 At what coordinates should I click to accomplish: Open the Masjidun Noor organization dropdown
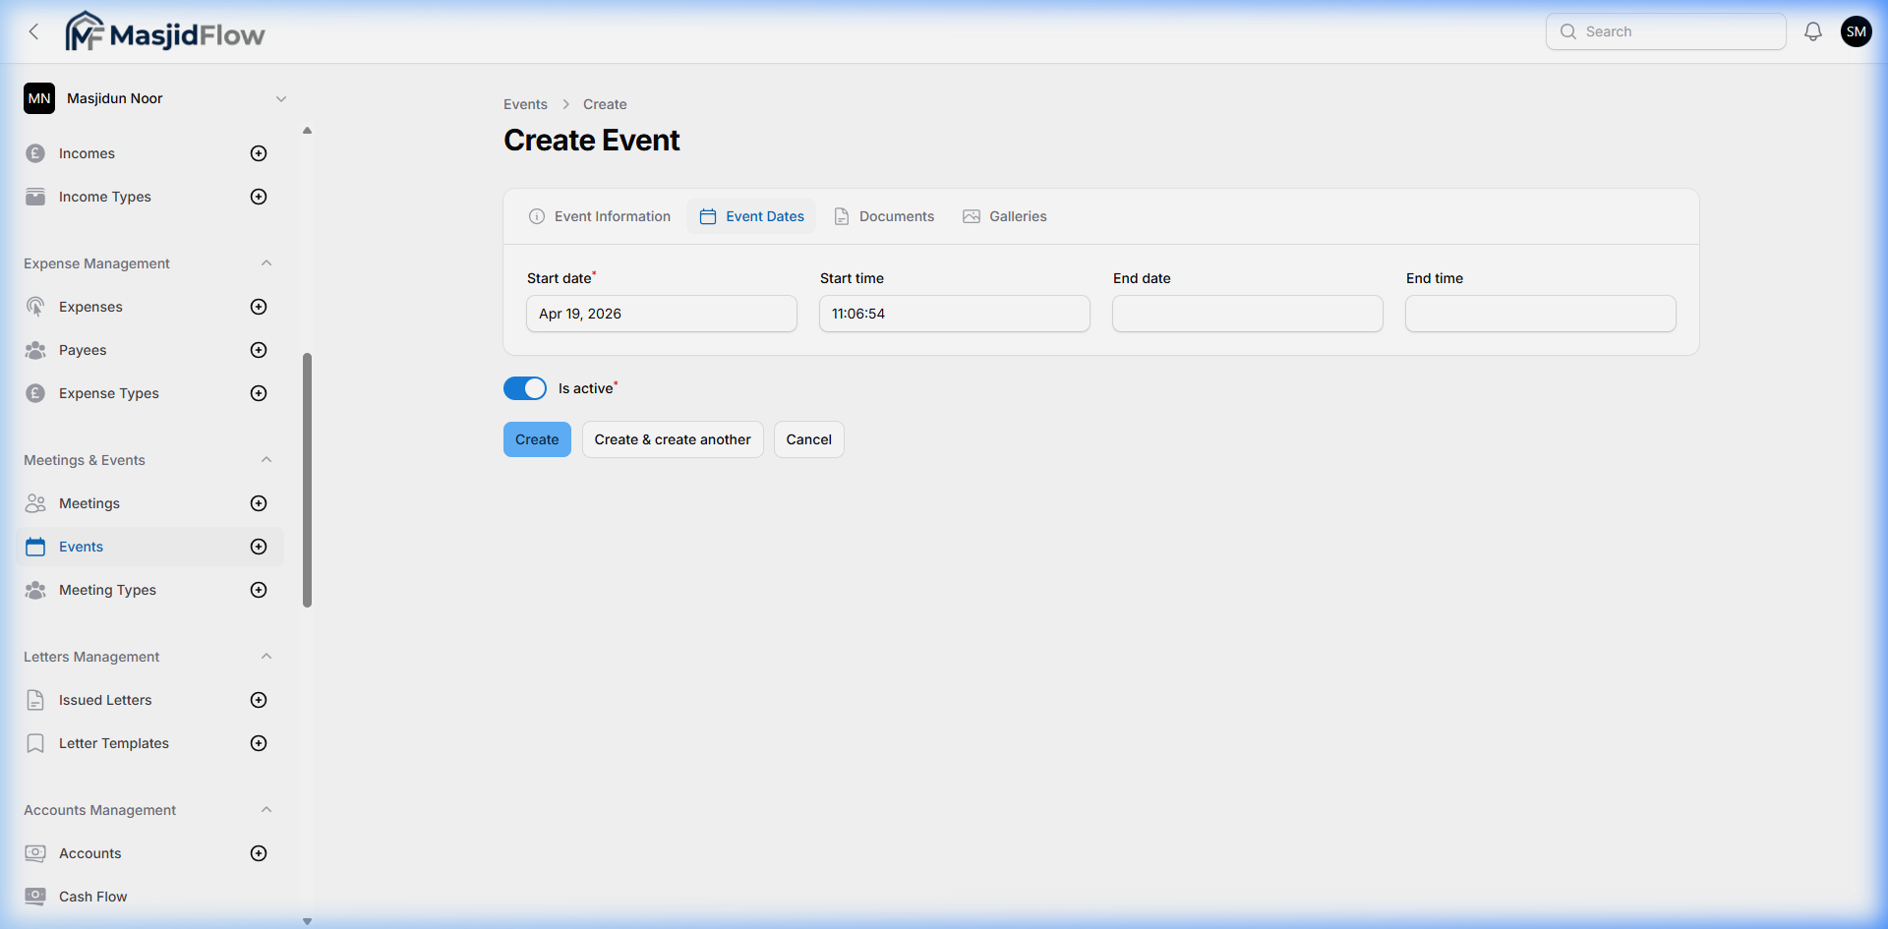(x=282, y=98)
